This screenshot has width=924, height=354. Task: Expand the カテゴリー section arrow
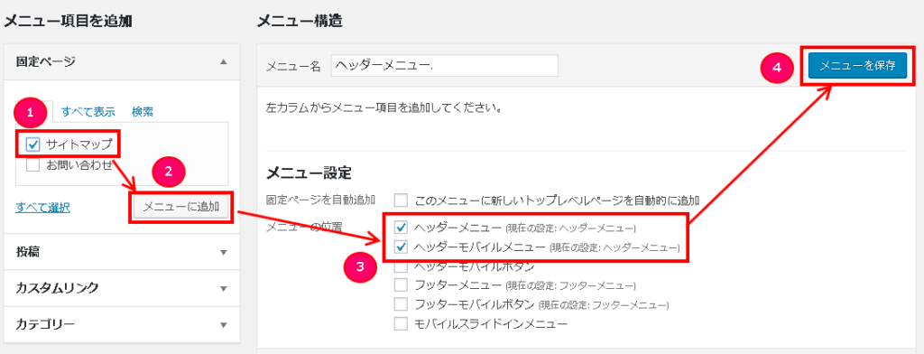click(224, 325)
